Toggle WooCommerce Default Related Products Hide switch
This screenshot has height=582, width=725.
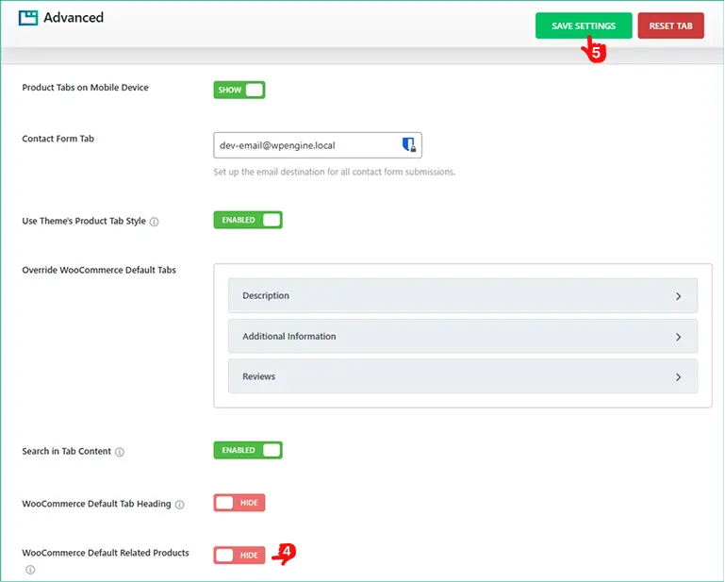coord(239,556)
